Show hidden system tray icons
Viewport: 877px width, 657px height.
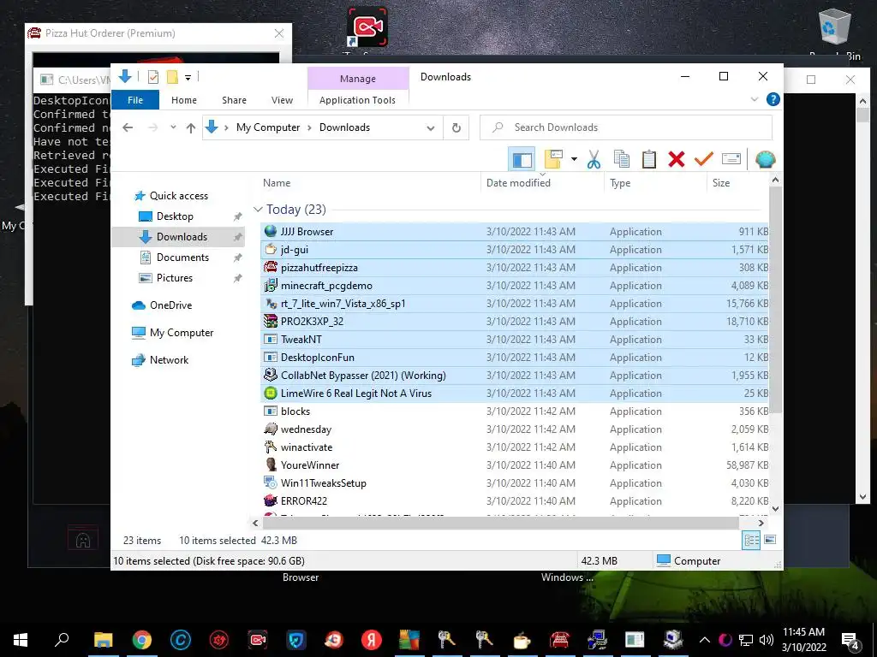tap(704, 640)
